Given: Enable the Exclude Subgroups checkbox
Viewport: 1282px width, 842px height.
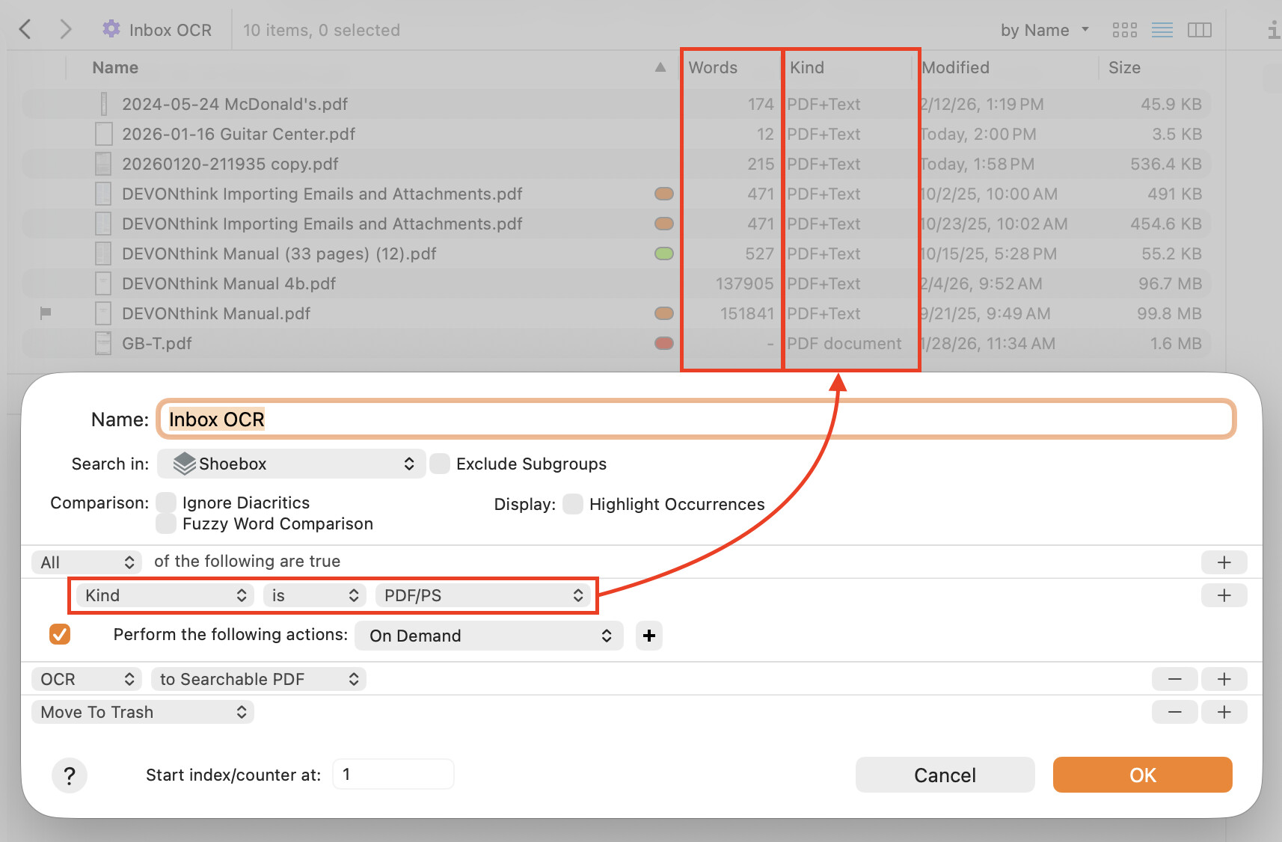Looking at the screenshot, I should (441, 464).
